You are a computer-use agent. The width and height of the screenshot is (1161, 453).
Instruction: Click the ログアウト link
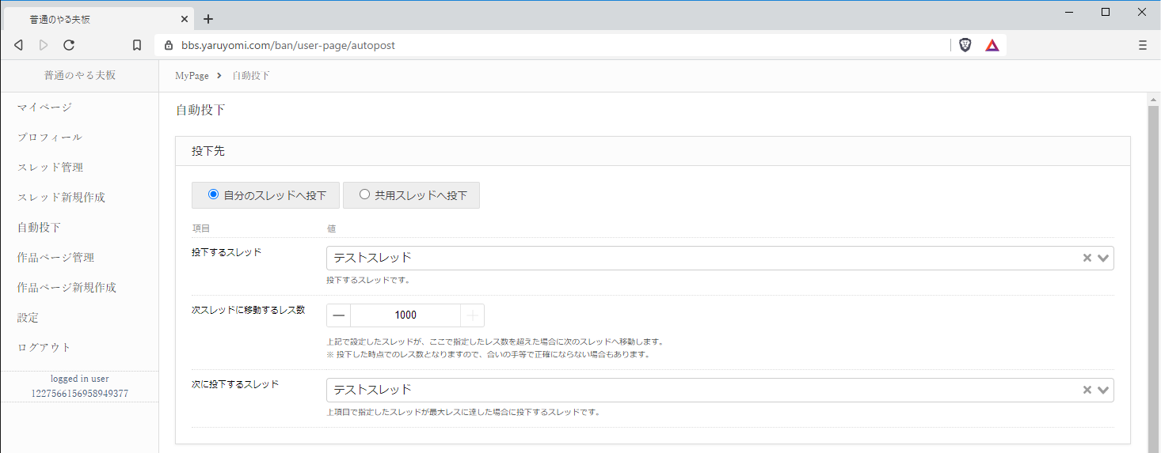(x=44, y=348)
